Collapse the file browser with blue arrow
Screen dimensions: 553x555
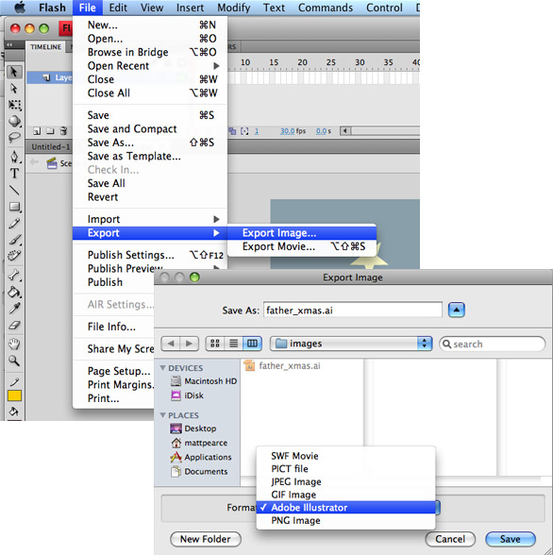[x=457, y=310]
